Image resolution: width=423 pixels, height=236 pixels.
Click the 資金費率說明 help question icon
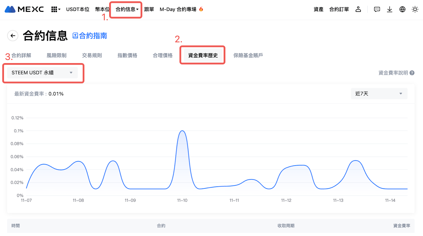[x=412, y=73]
